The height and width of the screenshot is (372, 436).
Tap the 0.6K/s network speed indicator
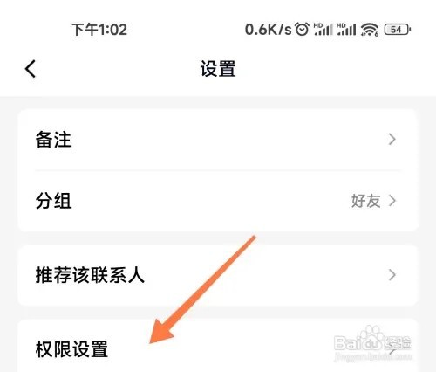pyautogui.click(x=268, y=30)
